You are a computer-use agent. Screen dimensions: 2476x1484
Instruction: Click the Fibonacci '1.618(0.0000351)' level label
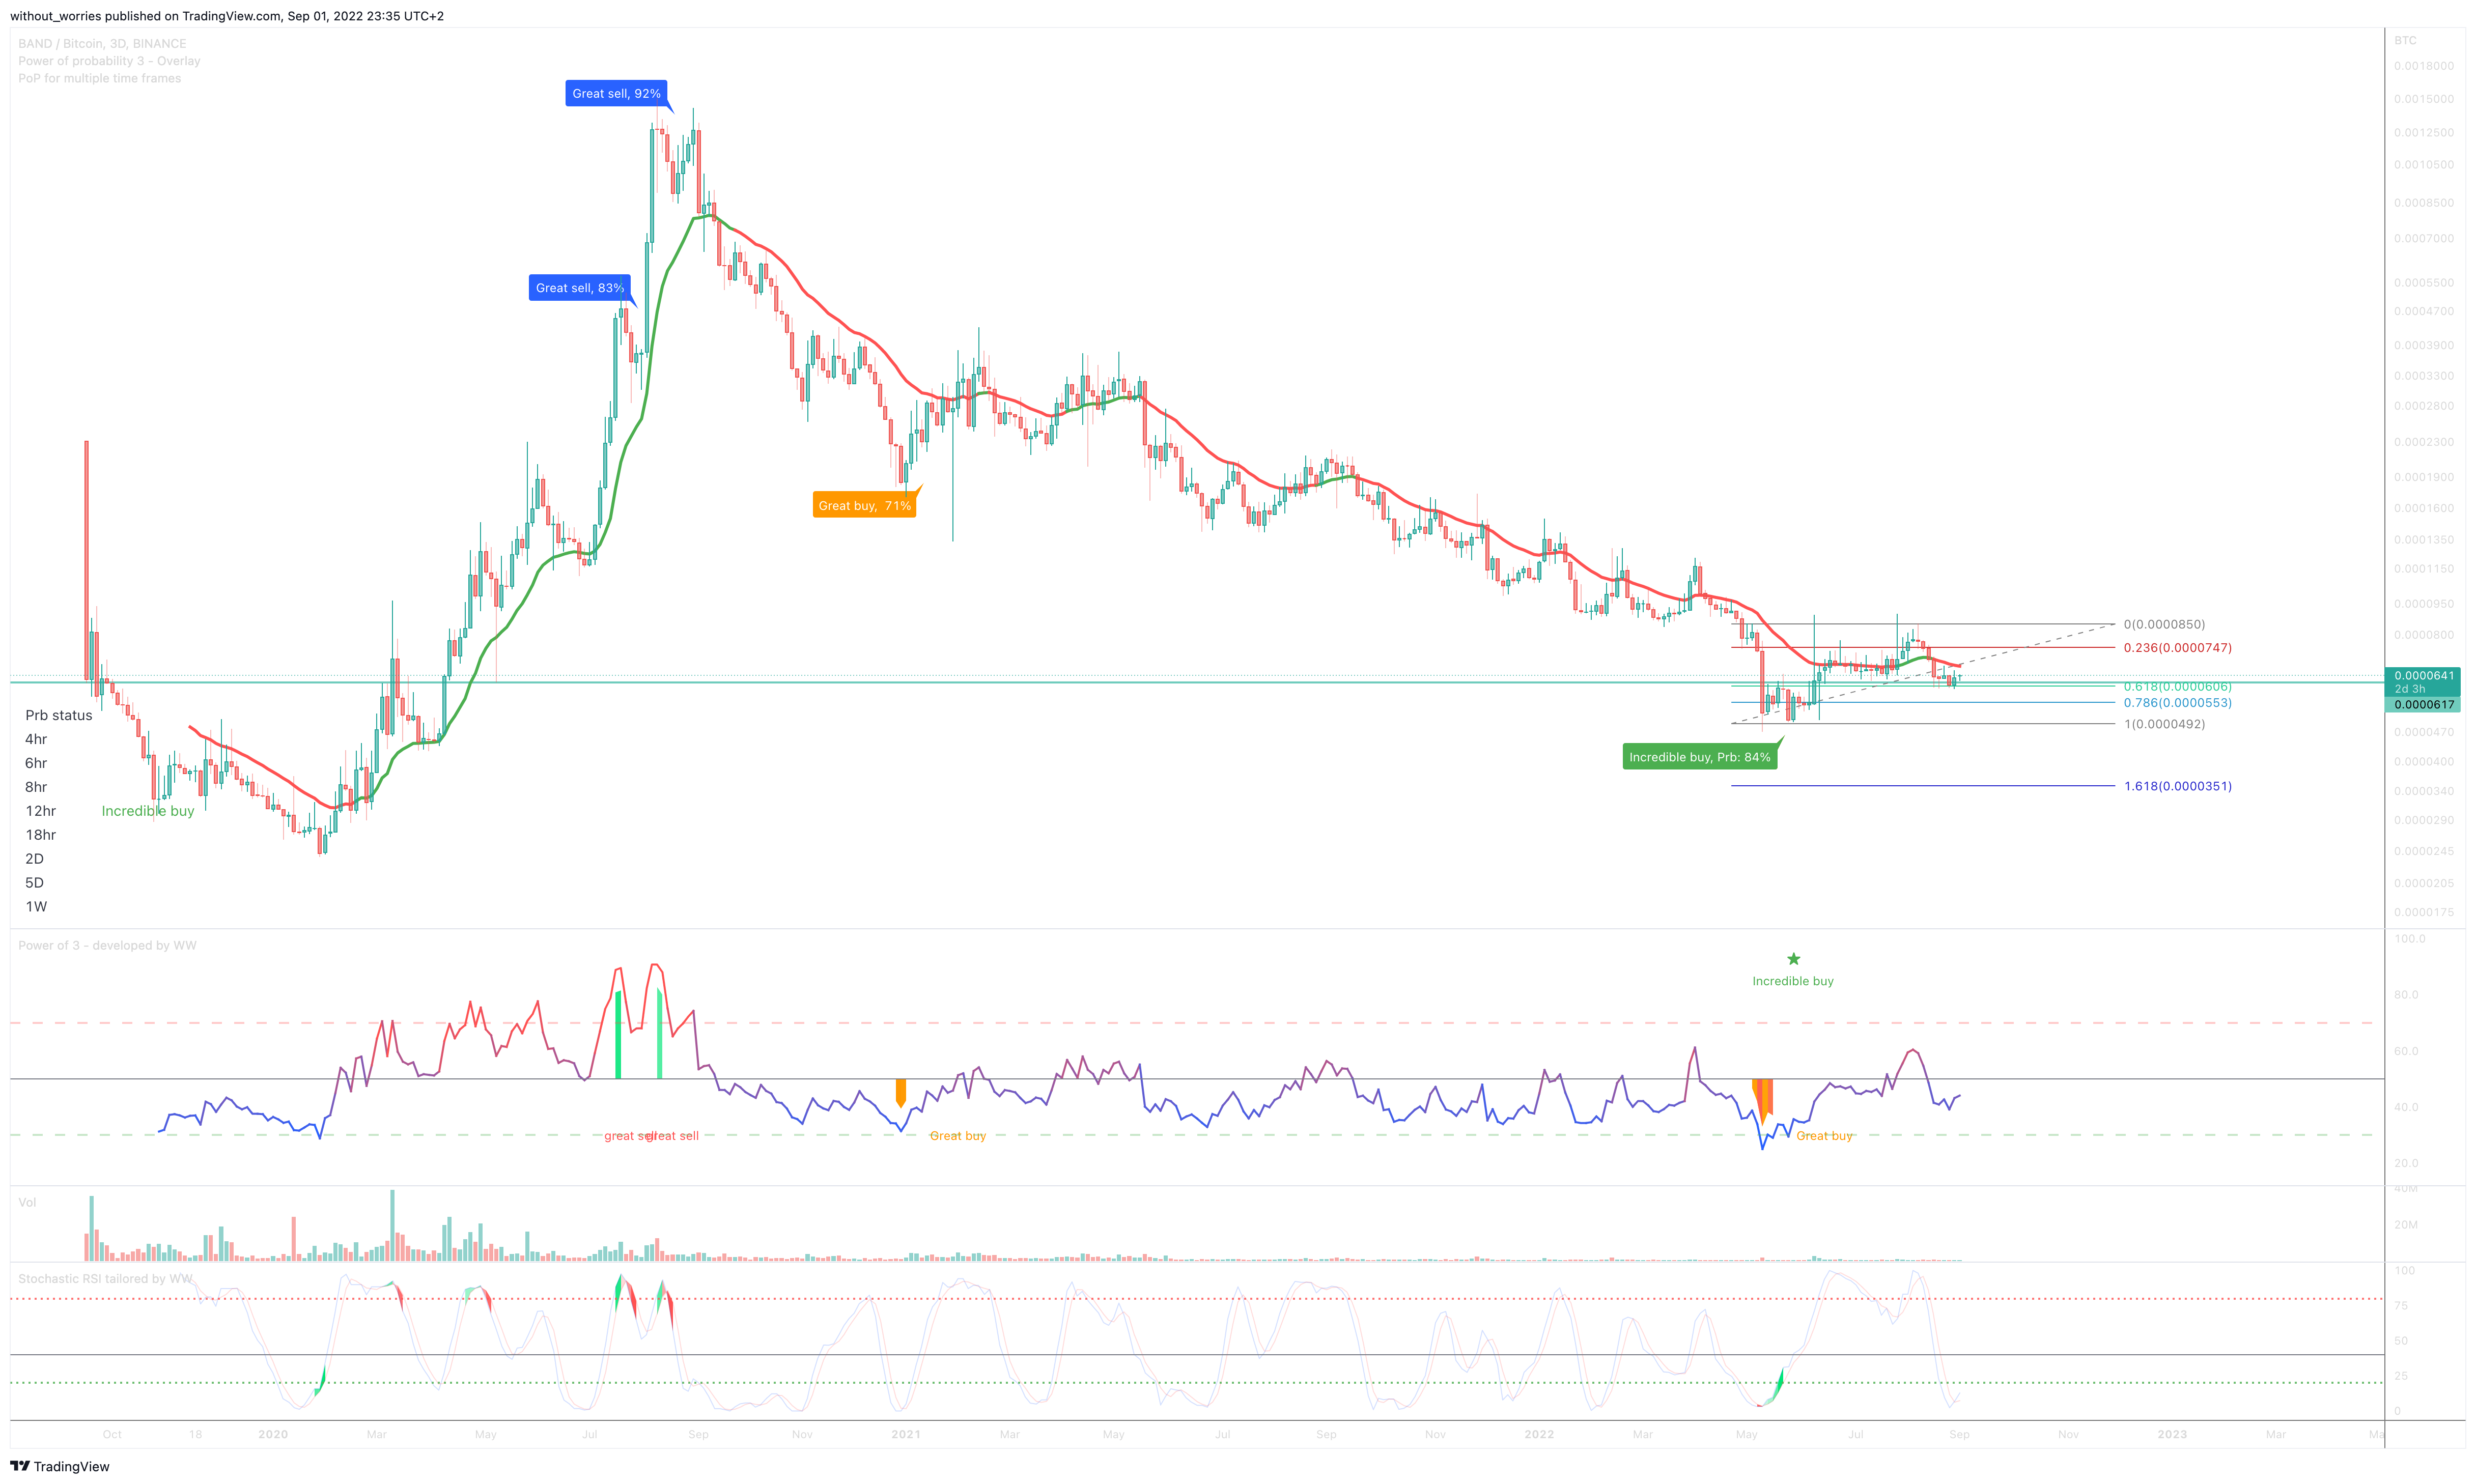2177,786
